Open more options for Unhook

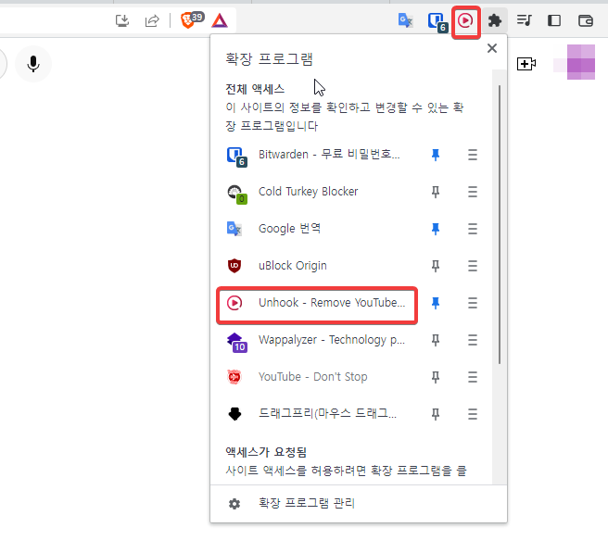(473, 303)
